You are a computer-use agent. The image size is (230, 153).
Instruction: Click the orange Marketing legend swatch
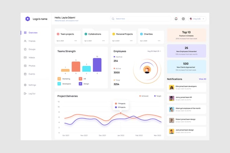pos(59,79)
